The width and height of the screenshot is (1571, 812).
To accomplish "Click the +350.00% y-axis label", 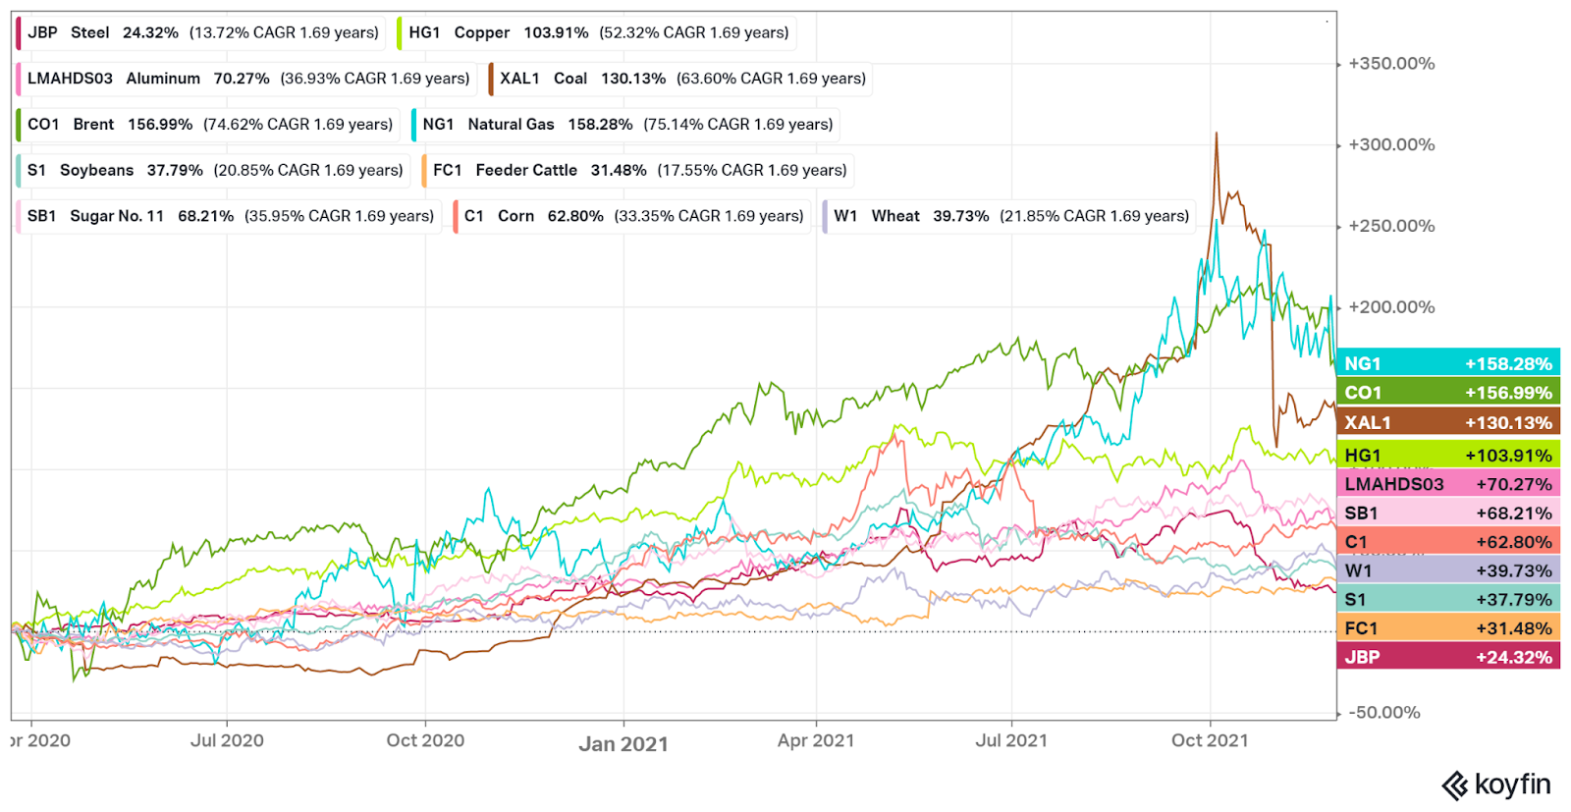I will tap(1391, 64).
